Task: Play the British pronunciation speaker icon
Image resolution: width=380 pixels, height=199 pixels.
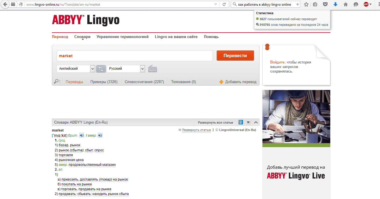Action: point(82,136)
